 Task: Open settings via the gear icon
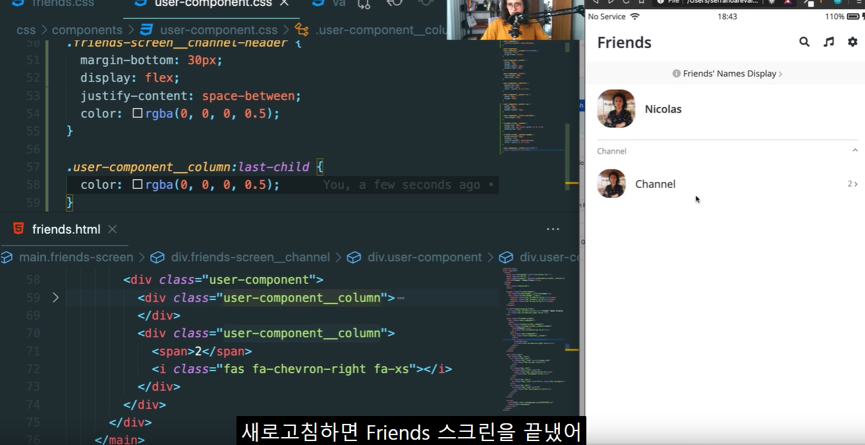[x=852, y=42]
